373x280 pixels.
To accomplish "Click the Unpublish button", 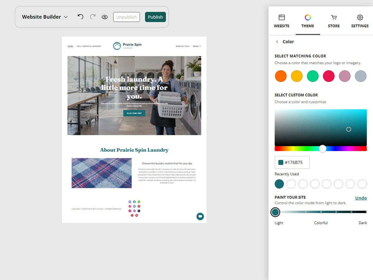I will [x=127, y=17].
